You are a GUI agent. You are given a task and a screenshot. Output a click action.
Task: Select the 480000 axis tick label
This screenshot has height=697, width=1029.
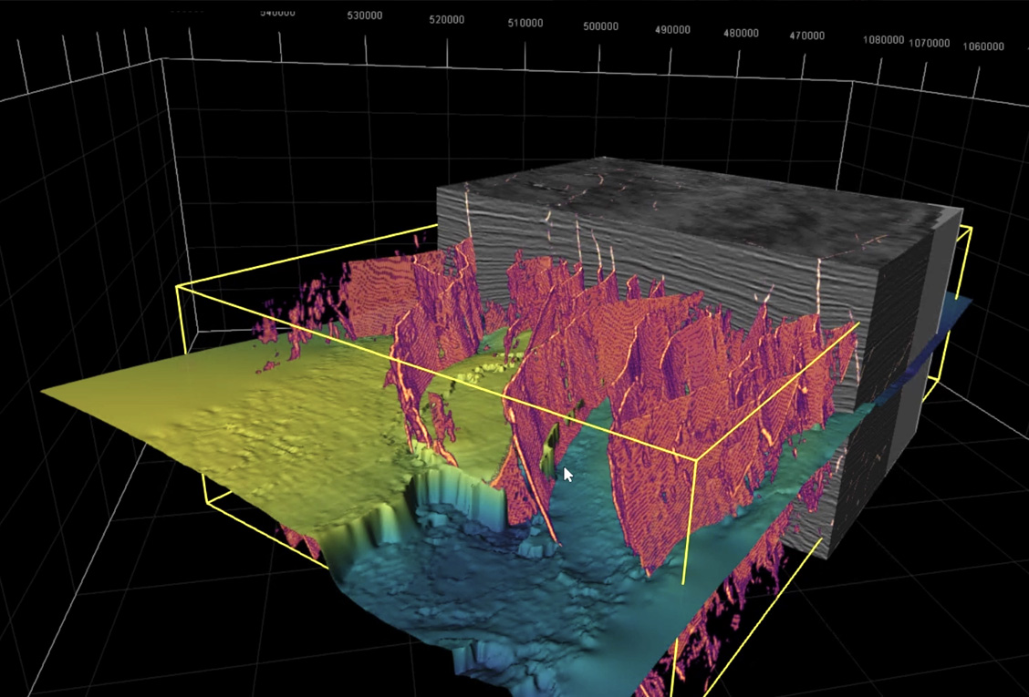pyautogui.click(x=741, y=34)
